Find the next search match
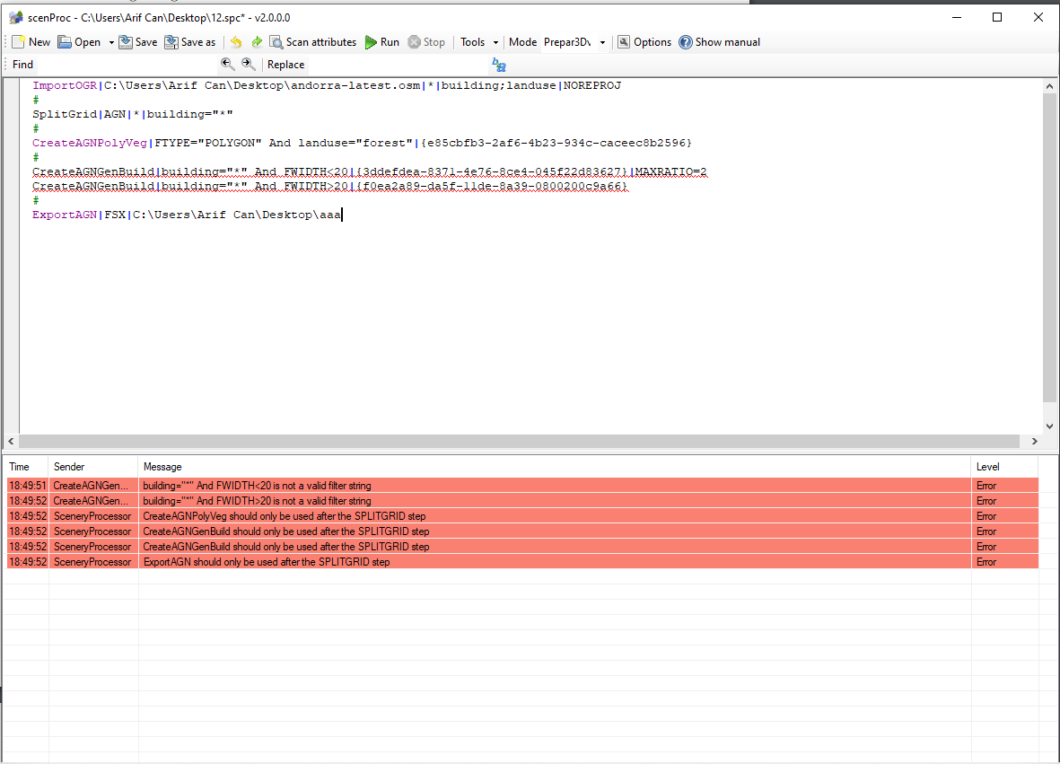1060x764 pixels. pos(249,65)
